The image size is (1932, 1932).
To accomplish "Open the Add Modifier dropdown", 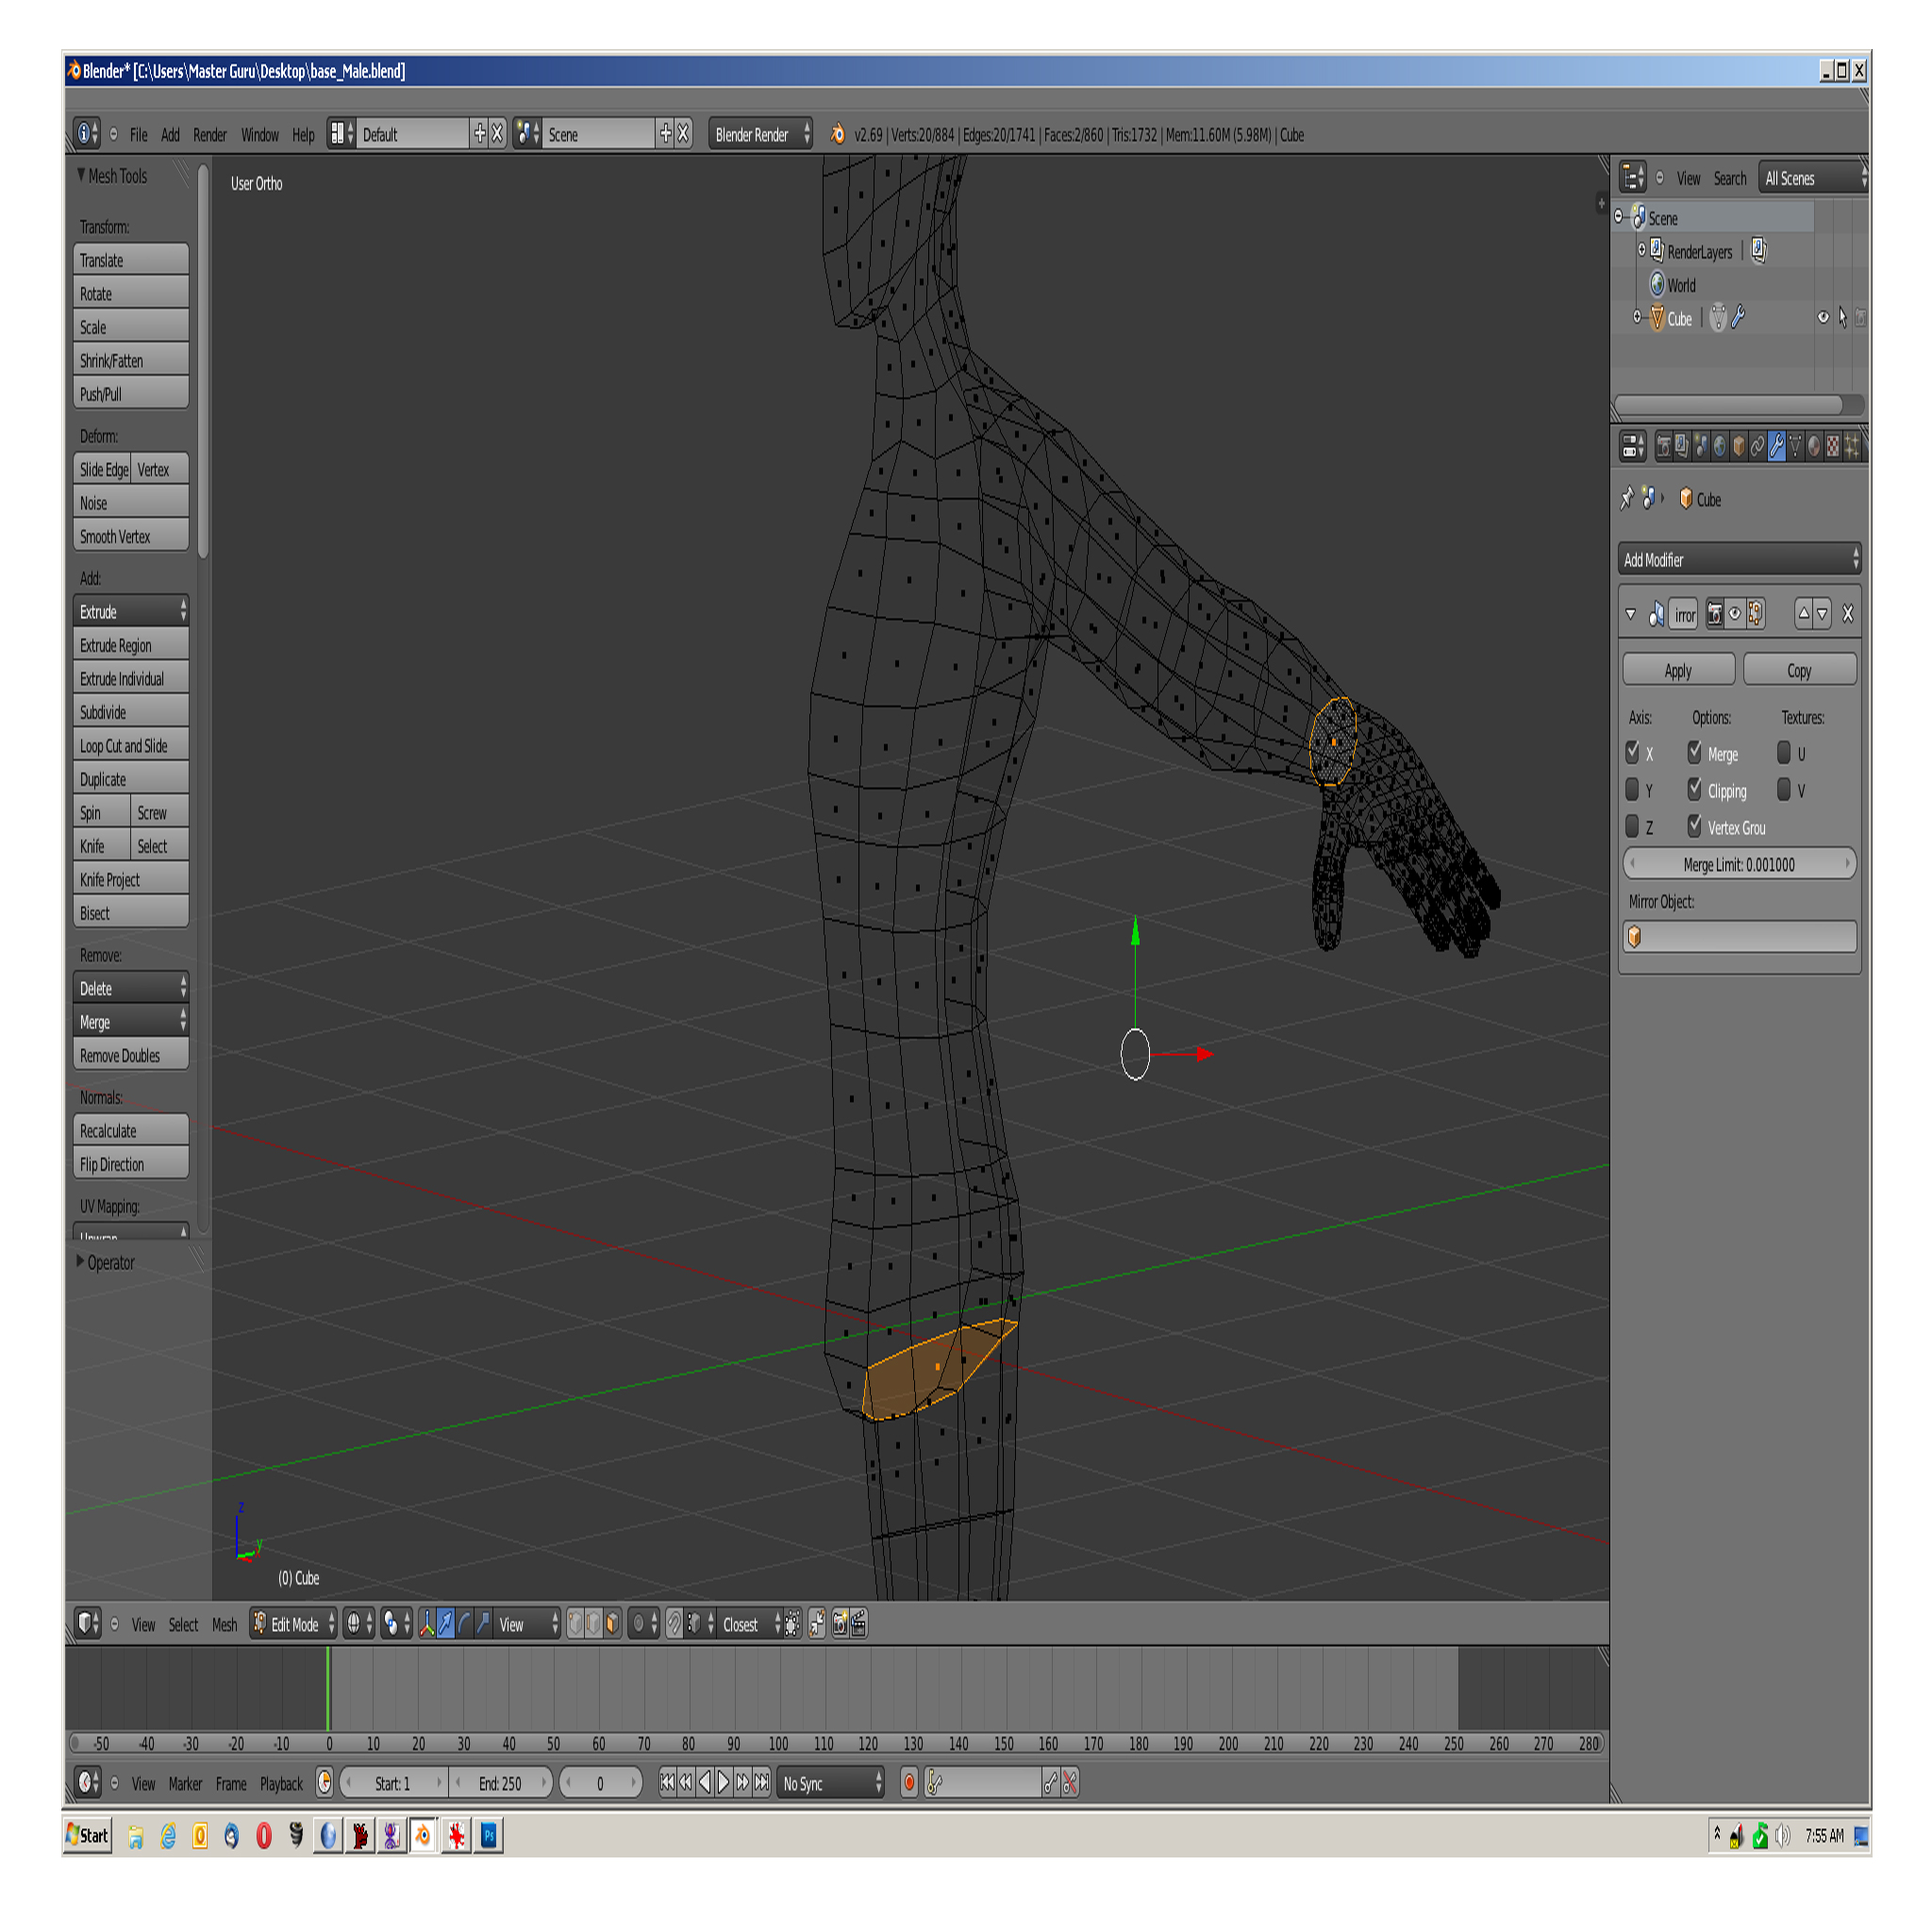I will (1738, 560).
